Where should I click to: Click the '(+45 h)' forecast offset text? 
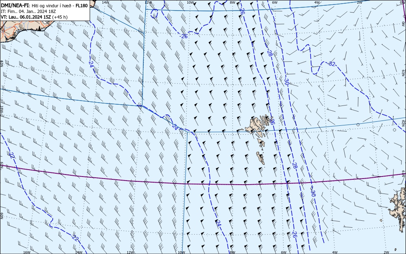pyautogui.click(x=60, y=17)
